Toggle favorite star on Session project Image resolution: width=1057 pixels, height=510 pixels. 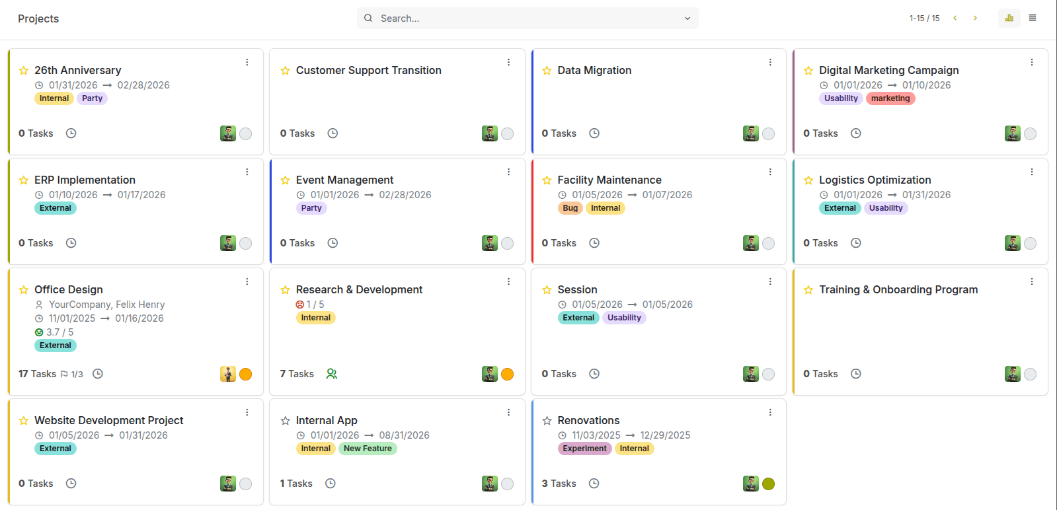[547, 290]
